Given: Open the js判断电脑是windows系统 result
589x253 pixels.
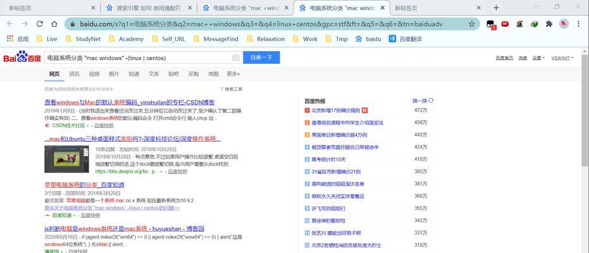Looking at the screenshot, I should click(x=125, y=228).
